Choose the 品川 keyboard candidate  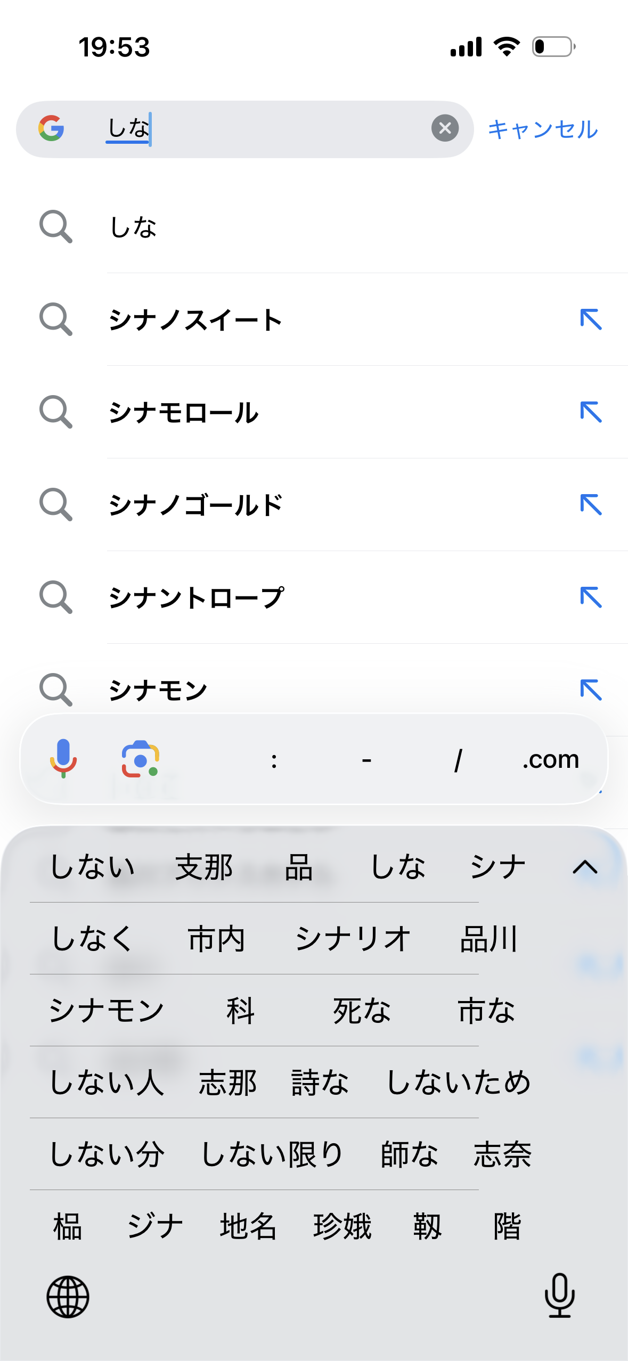click(489, 939)
